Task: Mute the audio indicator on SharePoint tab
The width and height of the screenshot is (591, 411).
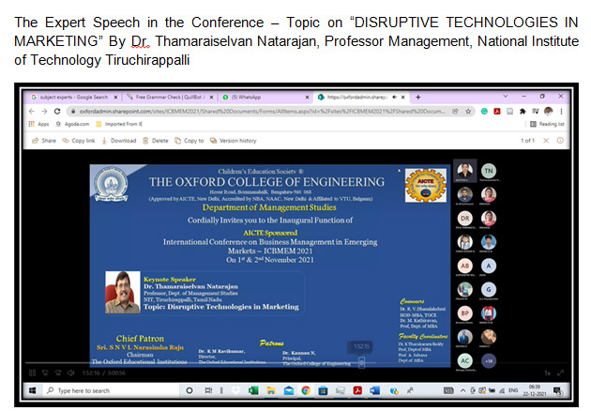Action: (x=394, y=98)
